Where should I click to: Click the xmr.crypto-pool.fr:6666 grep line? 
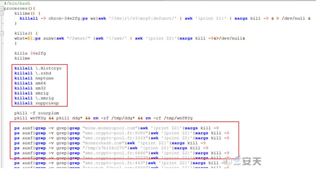tap(122, 153)
